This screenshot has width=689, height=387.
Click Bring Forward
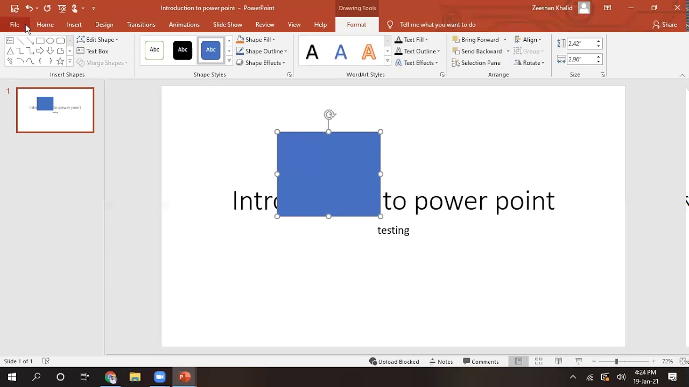click(476, 40)
